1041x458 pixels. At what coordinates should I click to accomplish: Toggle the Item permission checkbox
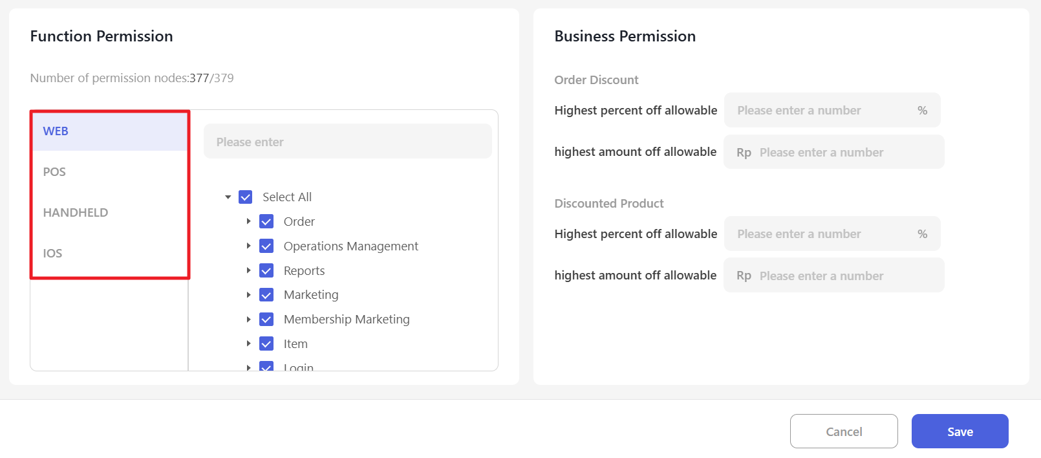point(266,344)
